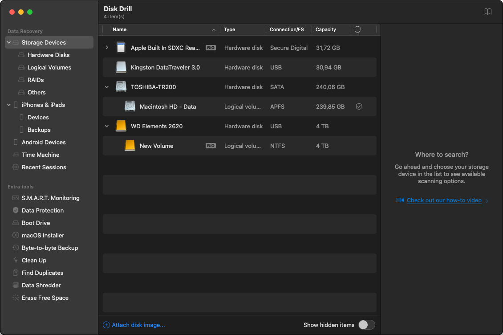Click the 240,06 GB capacity value
The width and height of the screenshot is (503, 335).
coord(330,87)
